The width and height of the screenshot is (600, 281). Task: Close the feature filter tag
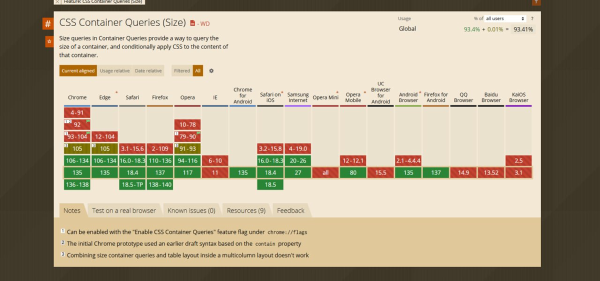click(57, 2)
